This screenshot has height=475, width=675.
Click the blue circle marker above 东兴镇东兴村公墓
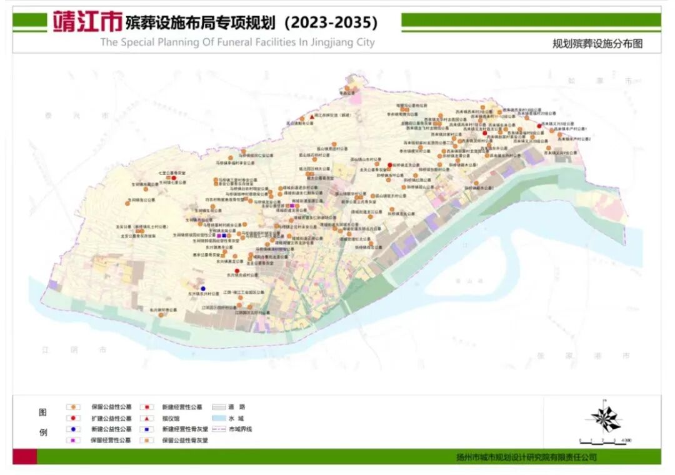(203, 289)
